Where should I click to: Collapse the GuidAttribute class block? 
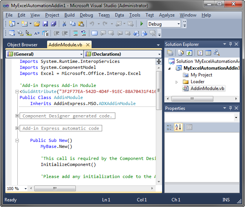pos(17,91)
